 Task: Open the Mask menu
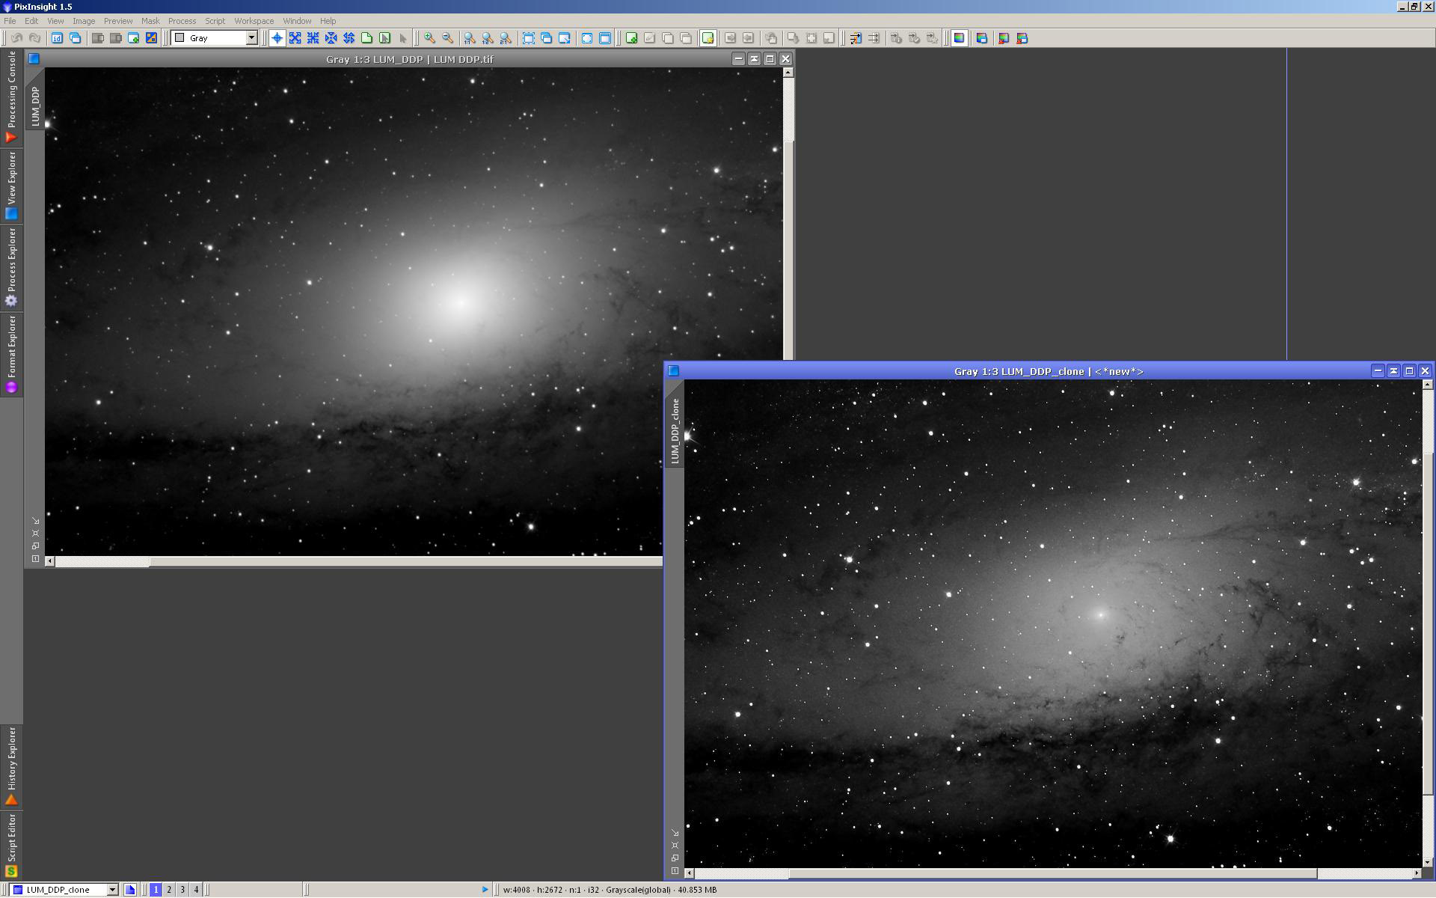coord(150,21)
